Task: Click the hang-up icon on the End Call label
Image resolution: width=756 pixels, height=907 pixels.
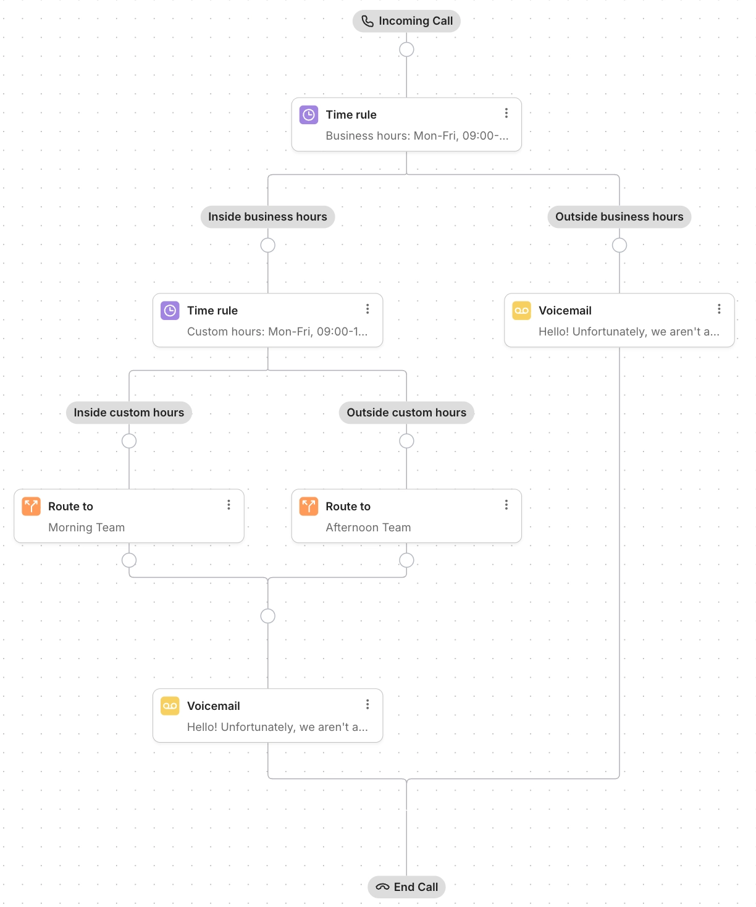Action: pos(382,887)
